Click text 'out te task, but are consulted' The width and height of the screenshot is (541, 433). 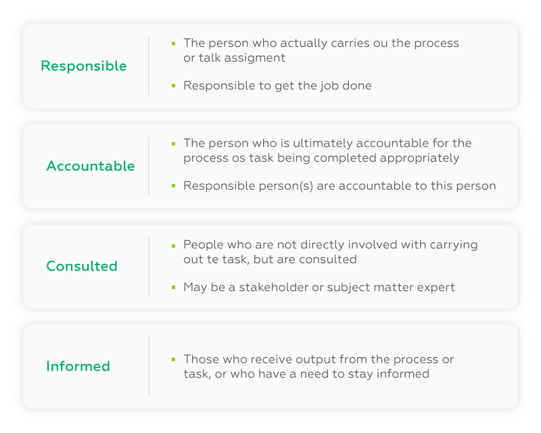[x=270, y=259]
